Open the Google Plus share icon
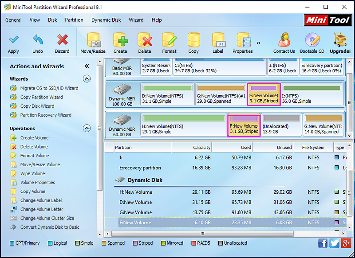 346,243
